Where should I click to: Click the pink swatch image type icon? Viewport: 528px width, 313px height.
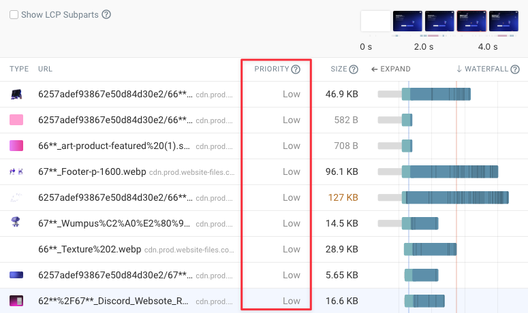16,120
